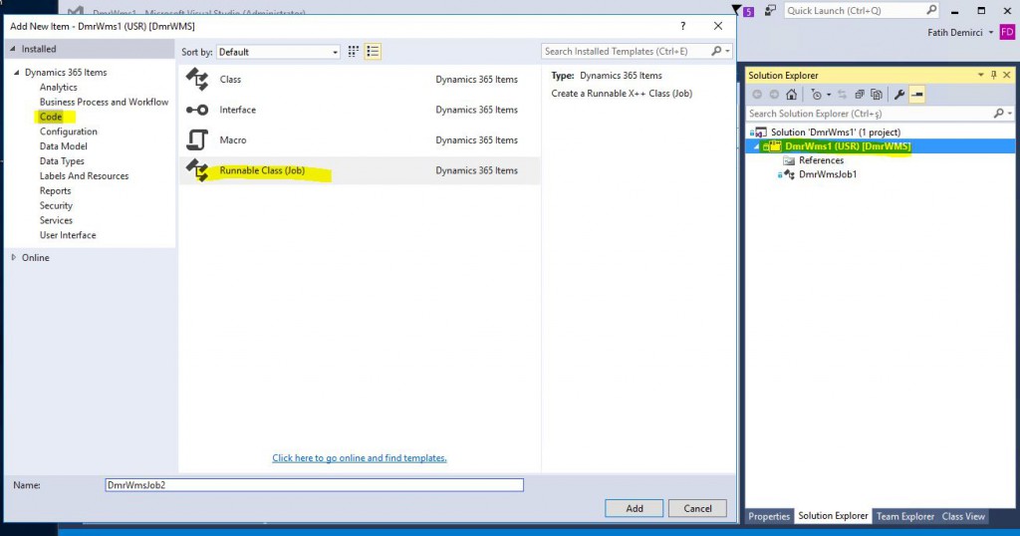Open the dialog help question mark
Image resolution: width=1020 pixels, height=536 pixels.
(682, 26)
